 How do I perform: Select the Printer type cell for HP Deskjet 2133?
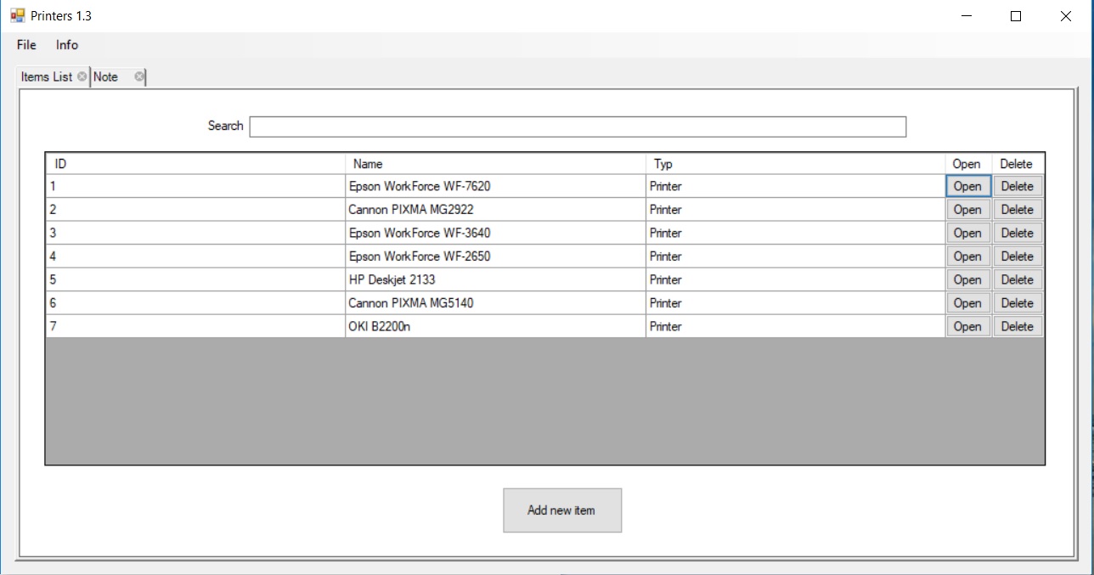pos(796,279)
